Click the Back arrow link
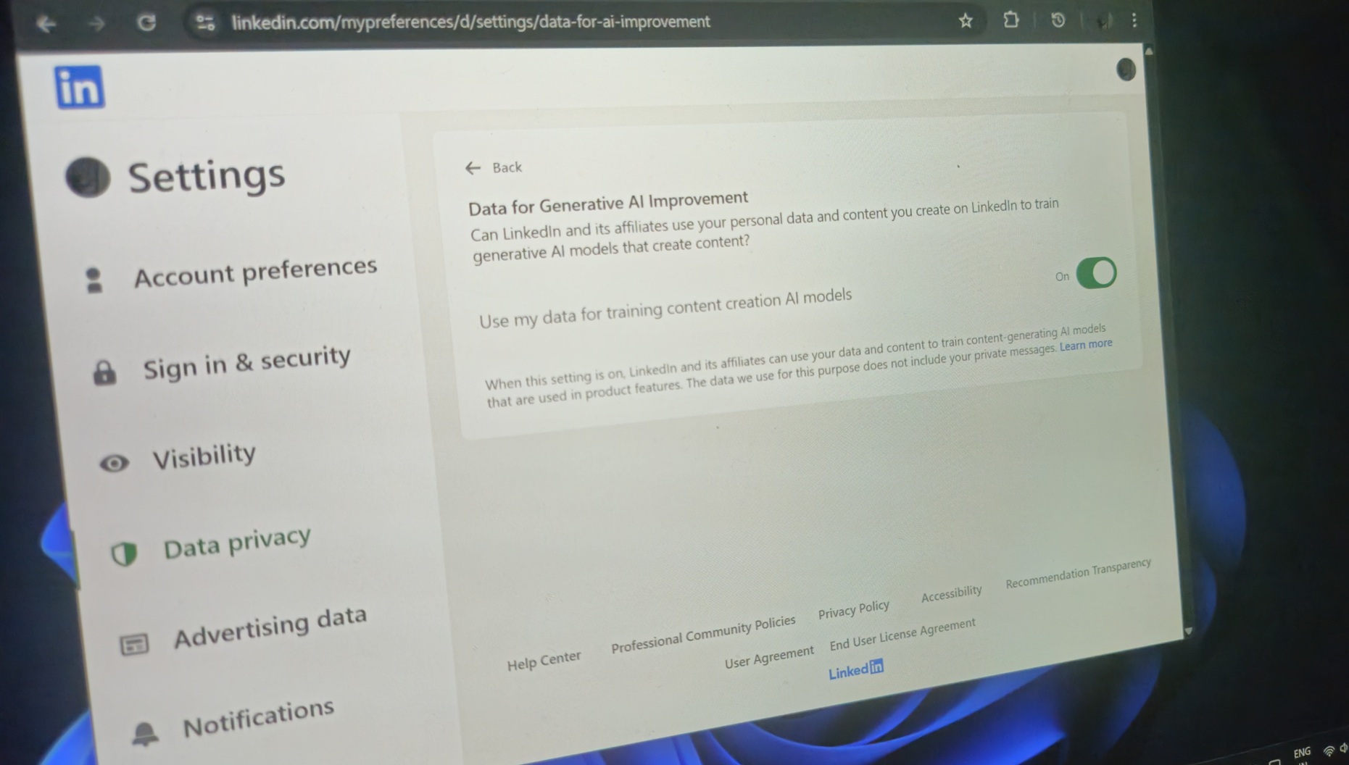The height and width of the screenshot is (765, 1349). click(x=494, y=168)
